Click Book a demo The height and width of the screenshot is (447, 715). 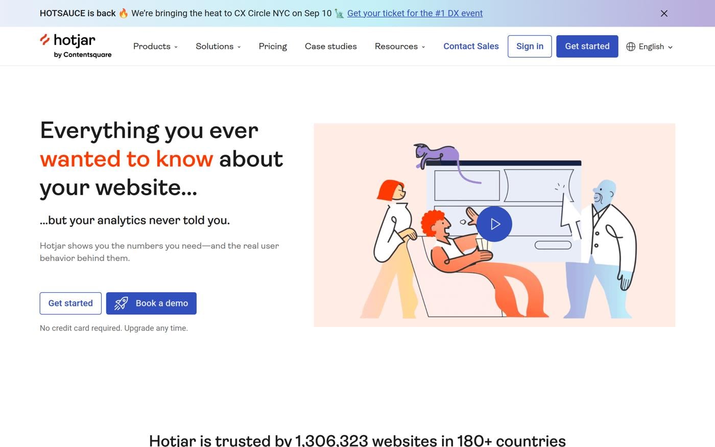[151, 303]
